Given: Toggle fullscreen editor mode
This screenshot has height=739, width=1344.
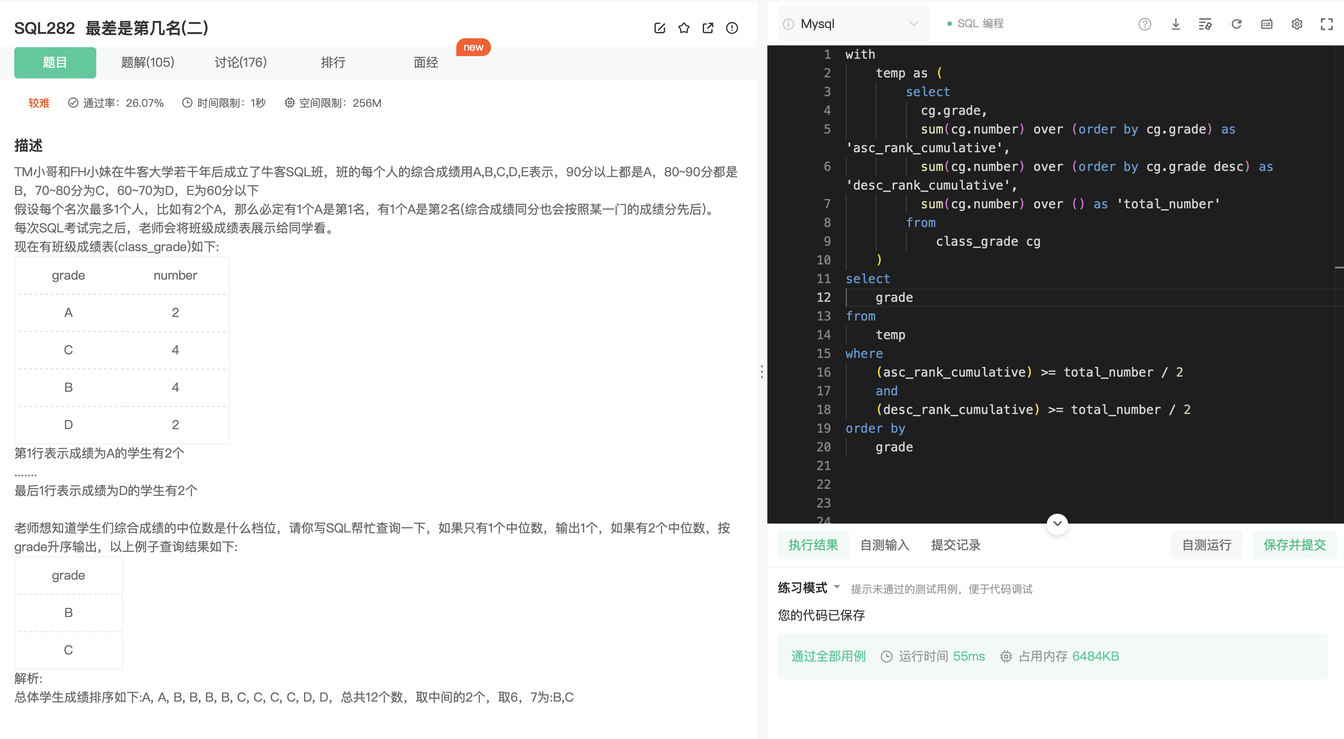Looking at the screenshot, I should (x=1327, y=24).
